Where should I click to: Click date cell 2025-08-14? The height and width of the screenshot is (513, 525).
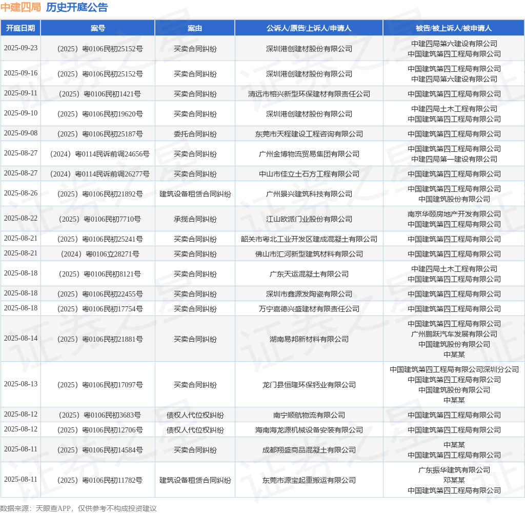click(21, 339)
